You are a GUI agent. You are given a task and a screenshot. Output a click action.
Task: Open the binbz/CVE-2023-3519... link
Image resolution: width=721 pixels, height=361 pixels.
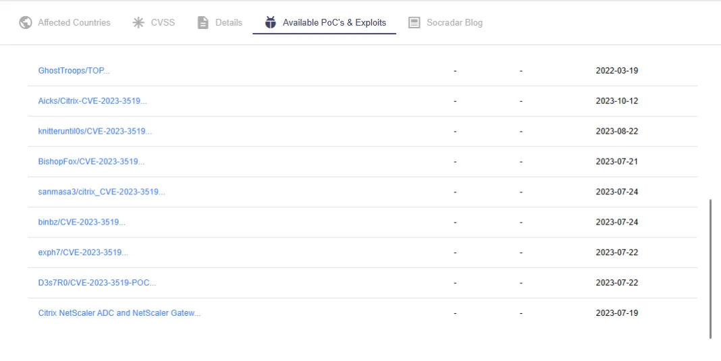point(82,223)
